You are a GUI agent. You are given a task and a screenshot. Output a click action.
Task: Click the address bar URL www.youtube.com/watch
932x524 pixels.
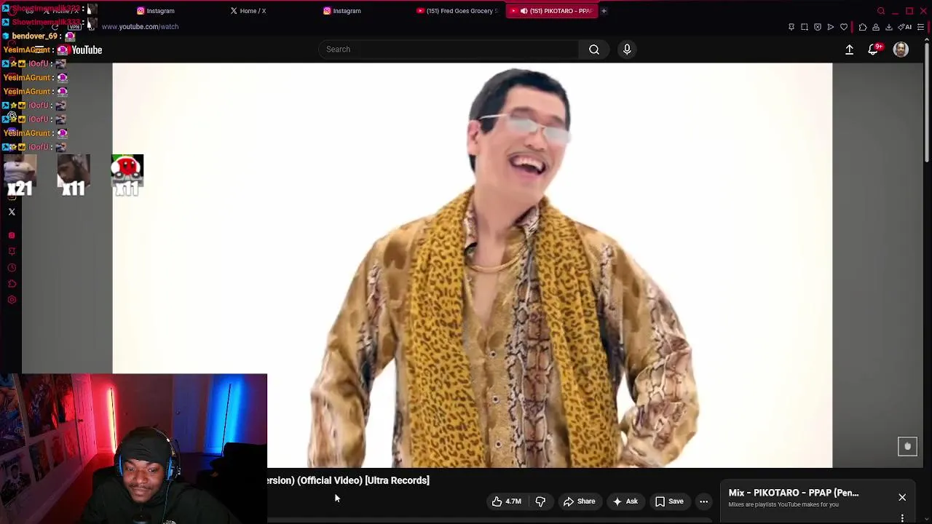tap(140, 27)
